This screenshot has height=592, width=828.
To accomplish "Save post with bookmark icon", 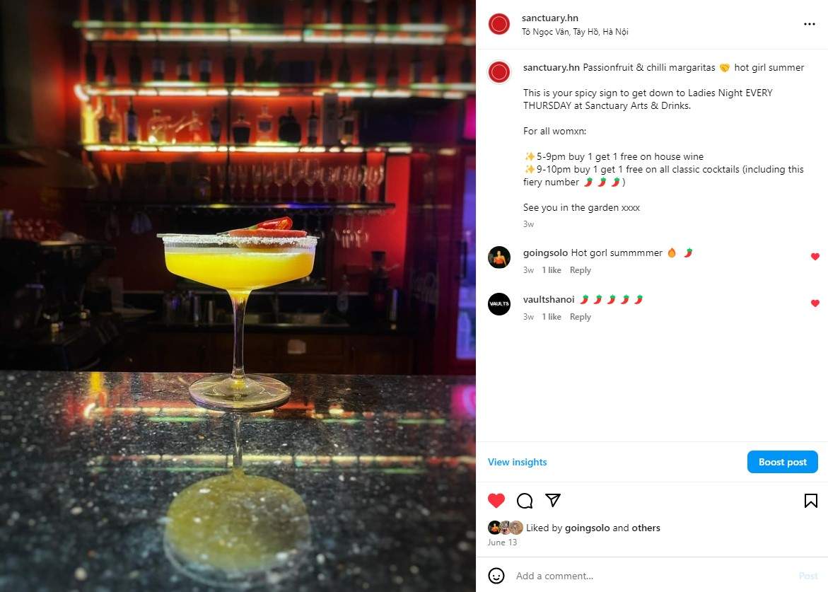I will click(x=810, y=500).
